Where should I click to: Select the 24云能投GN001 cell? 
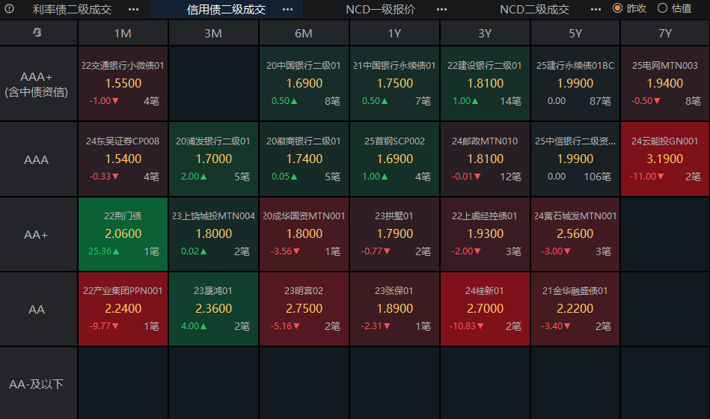tap(664, 159)
